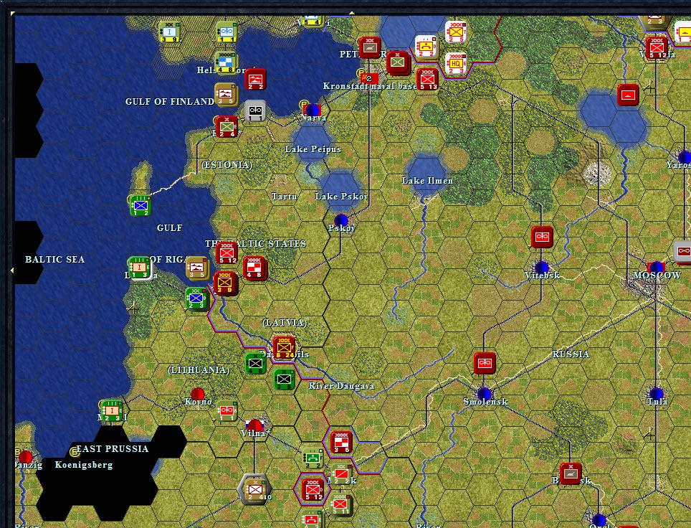Select the red-white checkered unit marked 3 6
The image size is (691, 528).
tap(341, 442)
